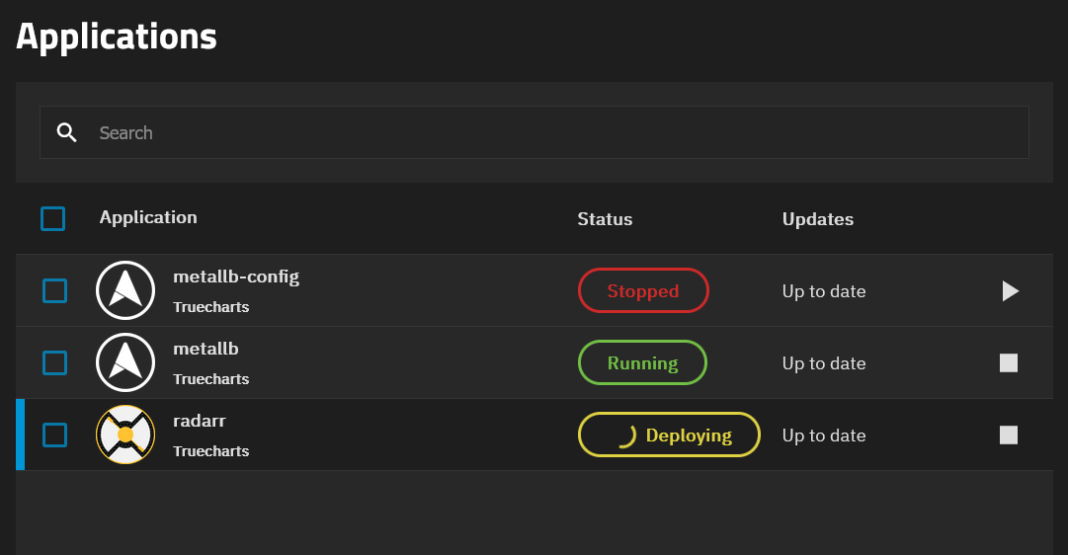Focus the Search applications field
Viewport: 1068px width, 555px height.
click(534, 132)
